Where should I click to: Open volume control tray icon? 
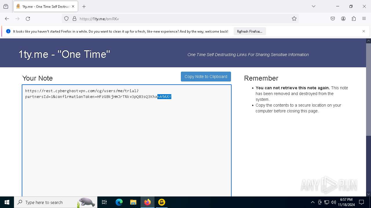pyautogui.click(x=334, y=202)
